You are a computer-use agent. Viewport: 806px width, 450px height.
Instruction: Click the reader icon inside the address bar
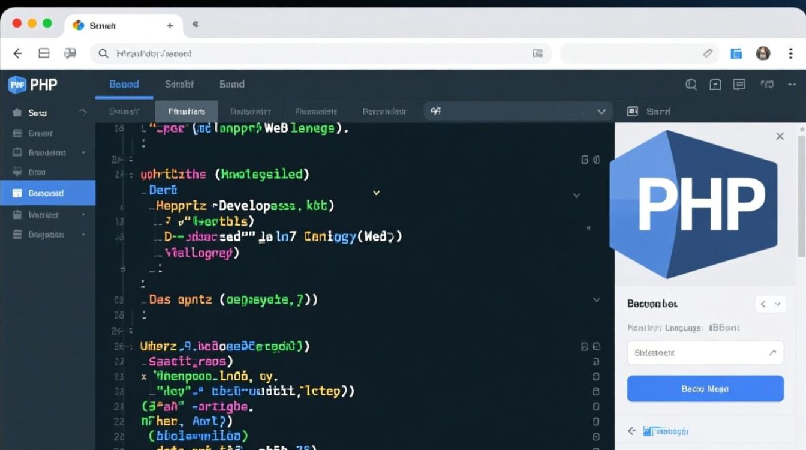537,53
